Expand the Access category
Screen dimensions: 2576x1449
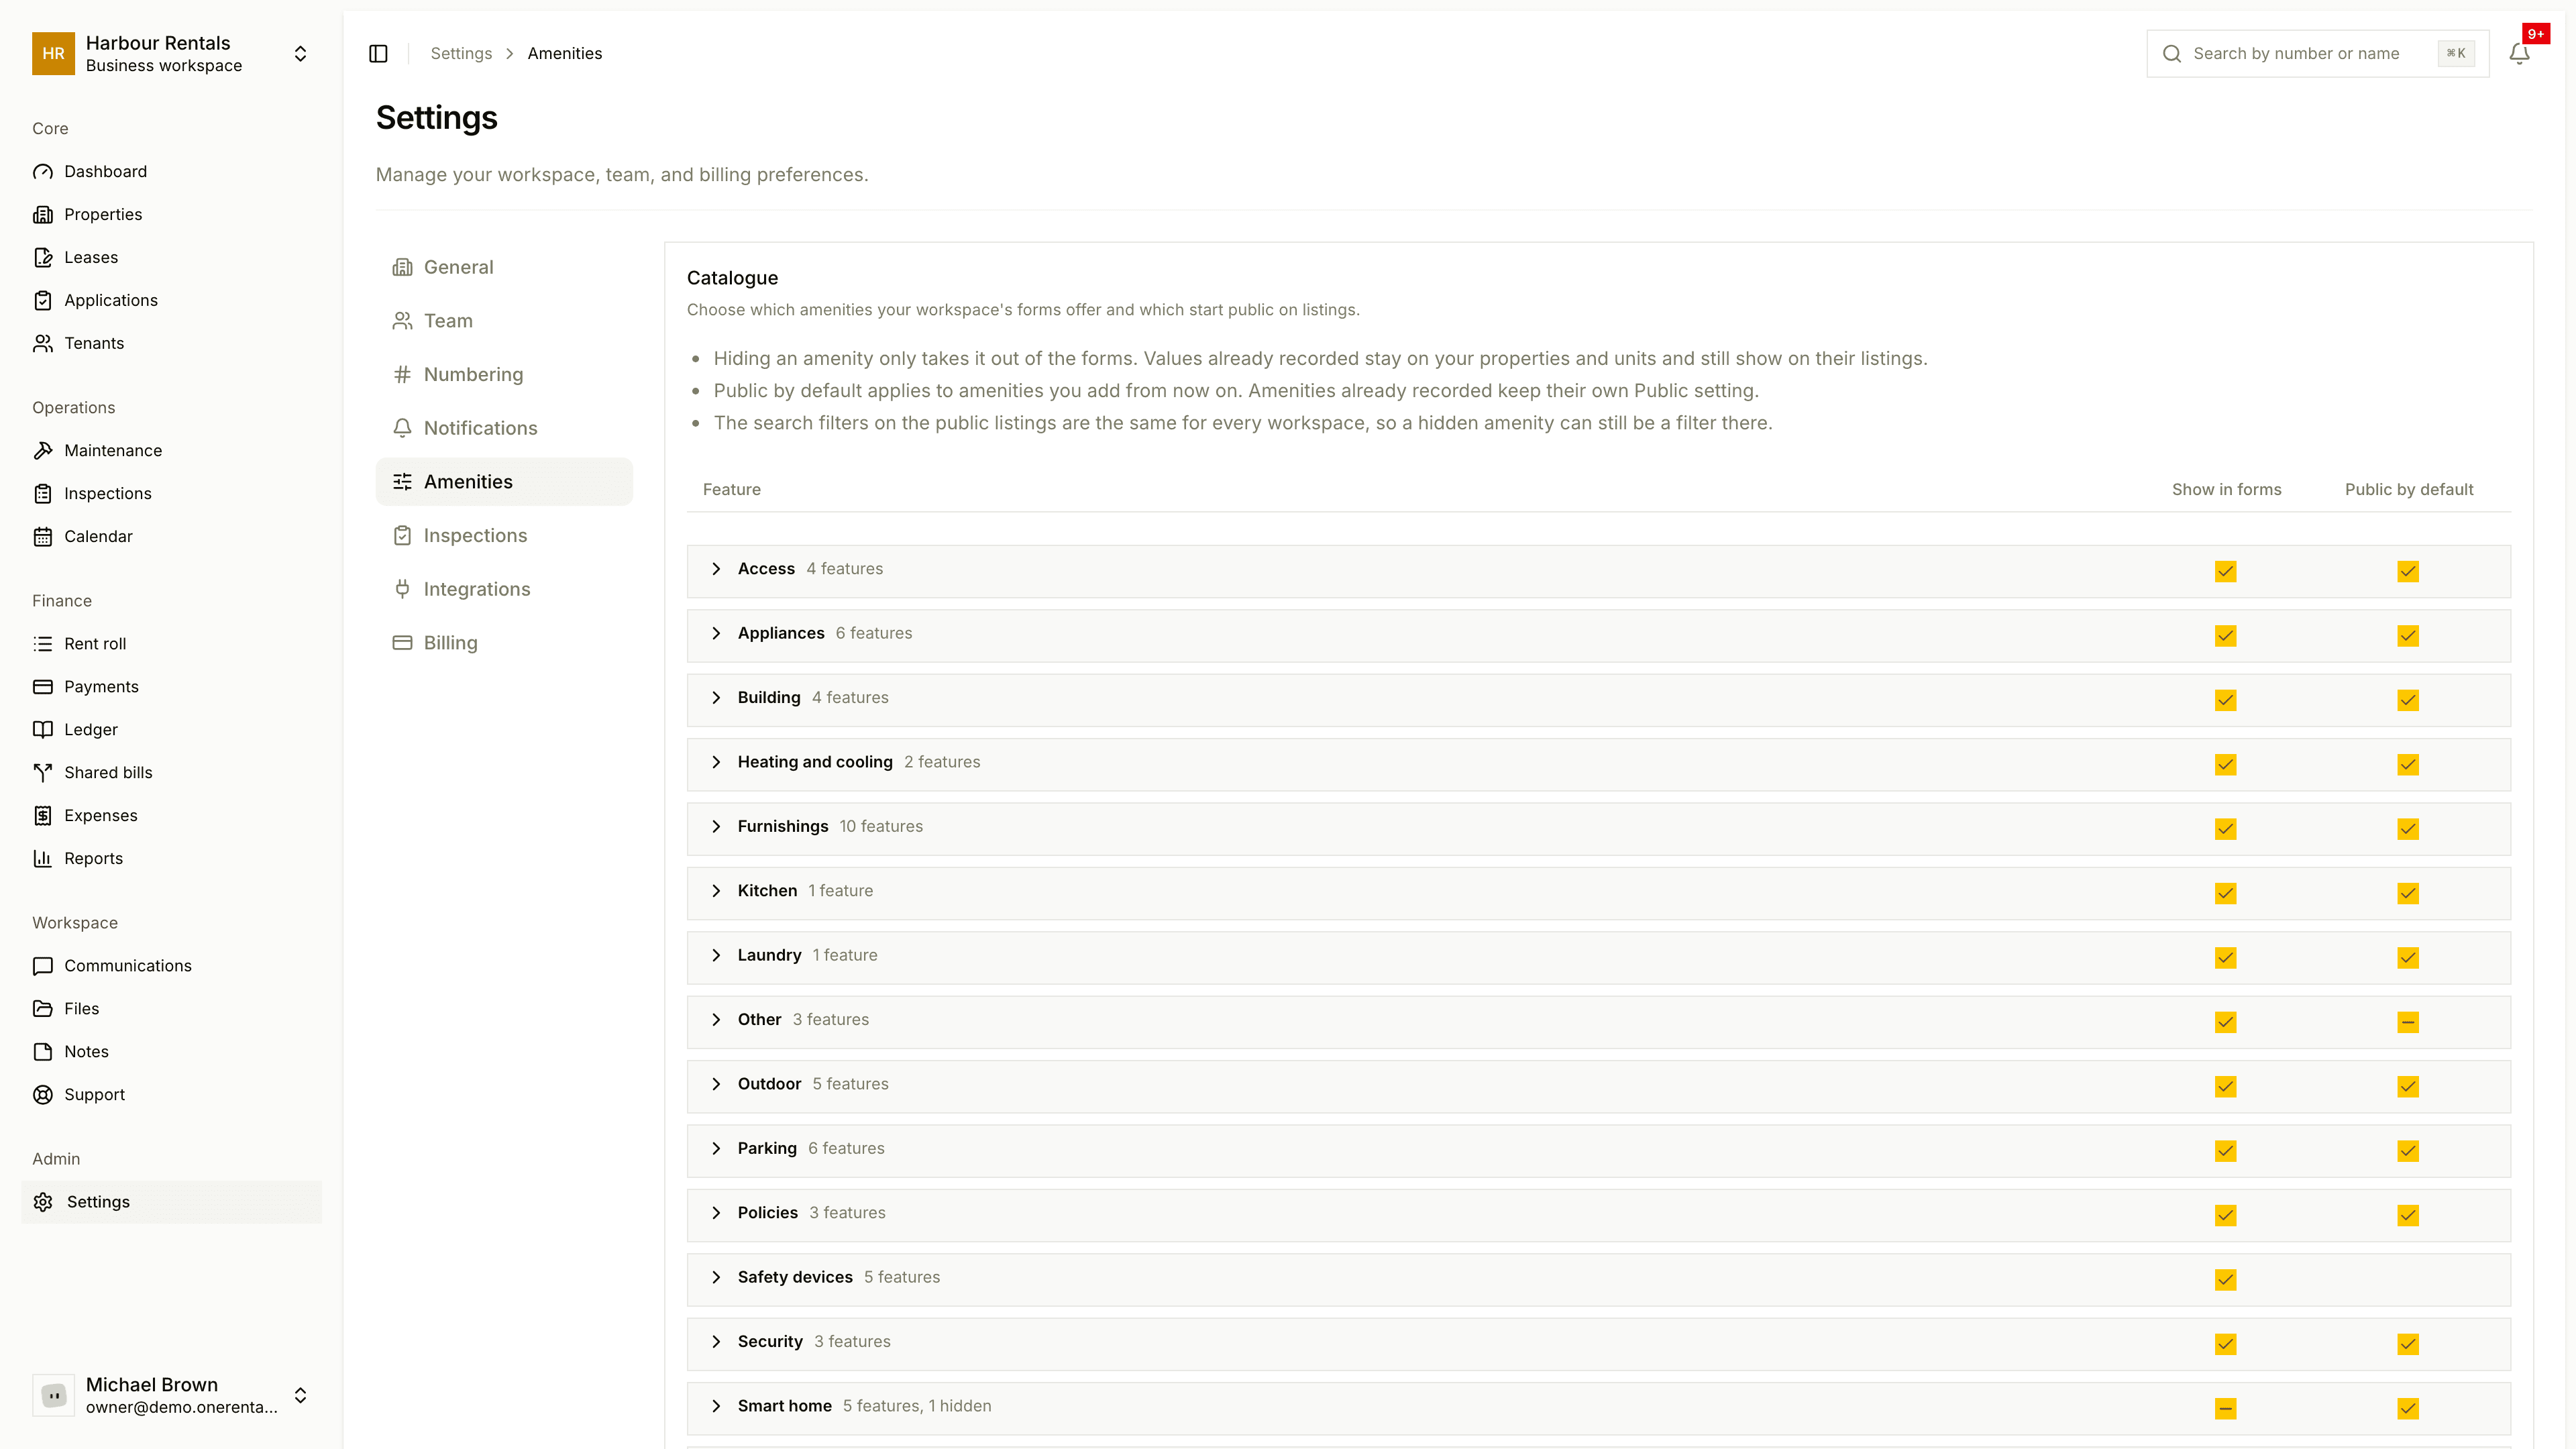(x=716, y=569)
